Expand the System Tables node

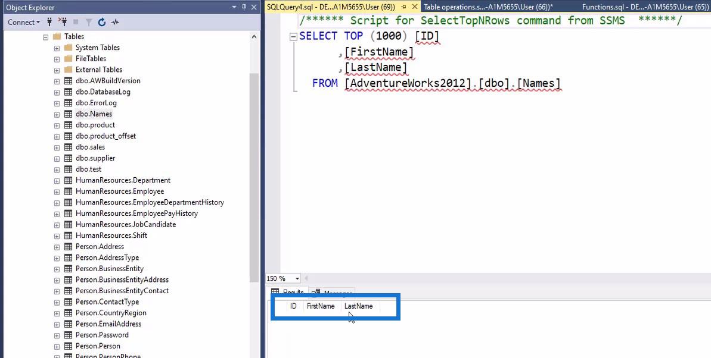[57, 48]
